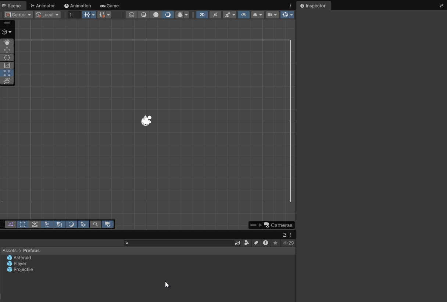This screenshot has width=447, height=302.
Task: Select the Rotate tool
Action: 7,58
